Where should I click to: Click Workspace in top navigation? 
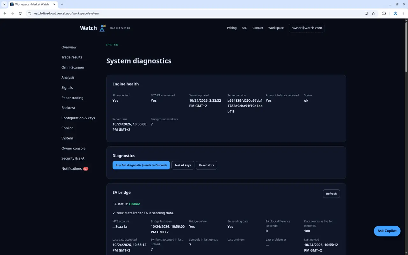[x=276, y=28]
